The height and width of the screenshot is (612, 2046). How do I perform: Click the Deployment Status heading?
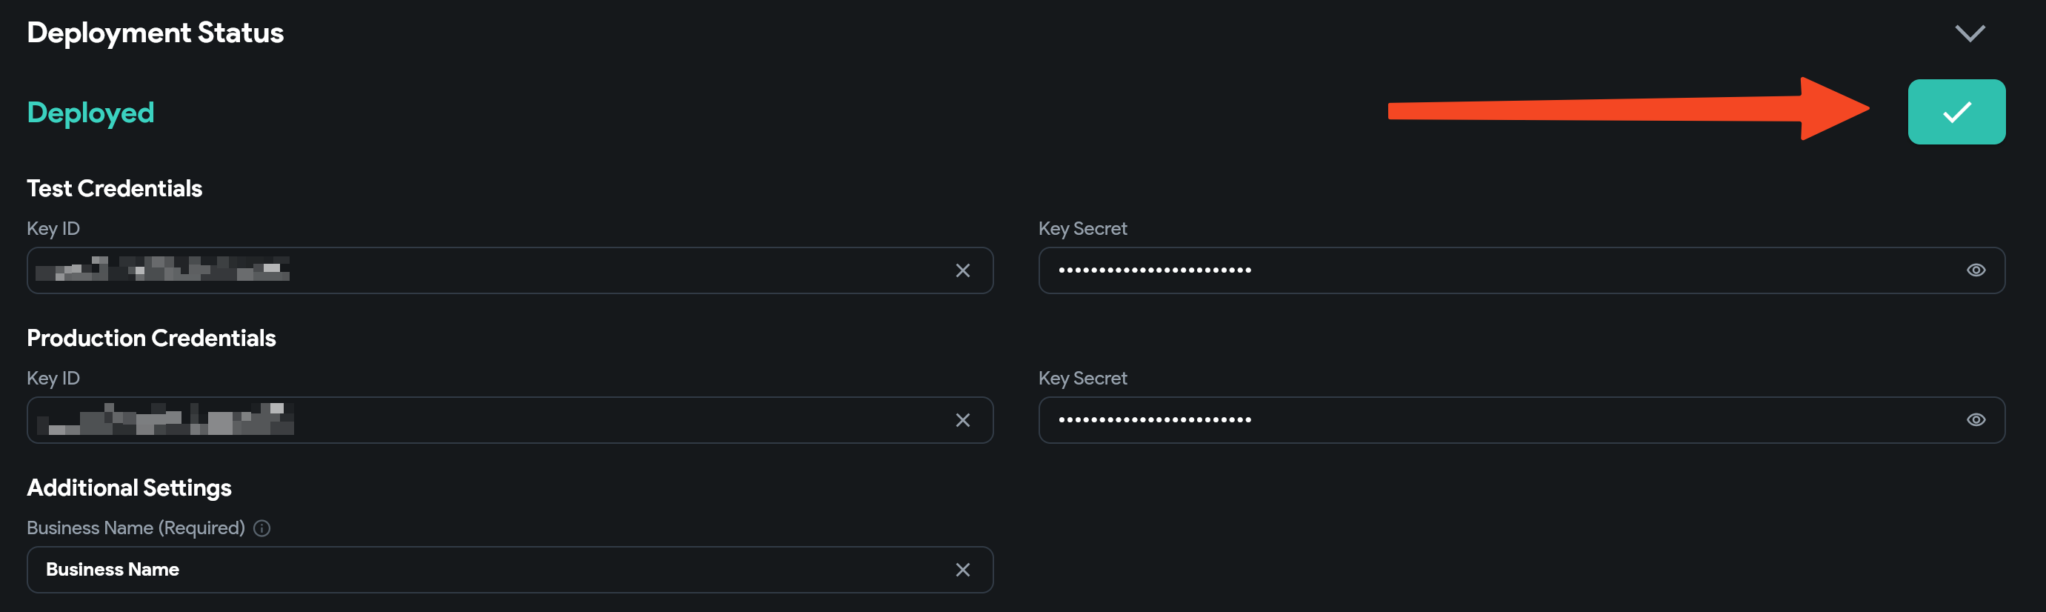click(x=155, y=33)
